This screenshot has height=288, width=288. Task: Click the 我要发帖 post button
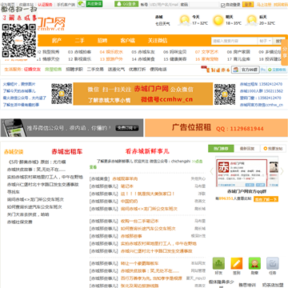(x=273, y=149)
